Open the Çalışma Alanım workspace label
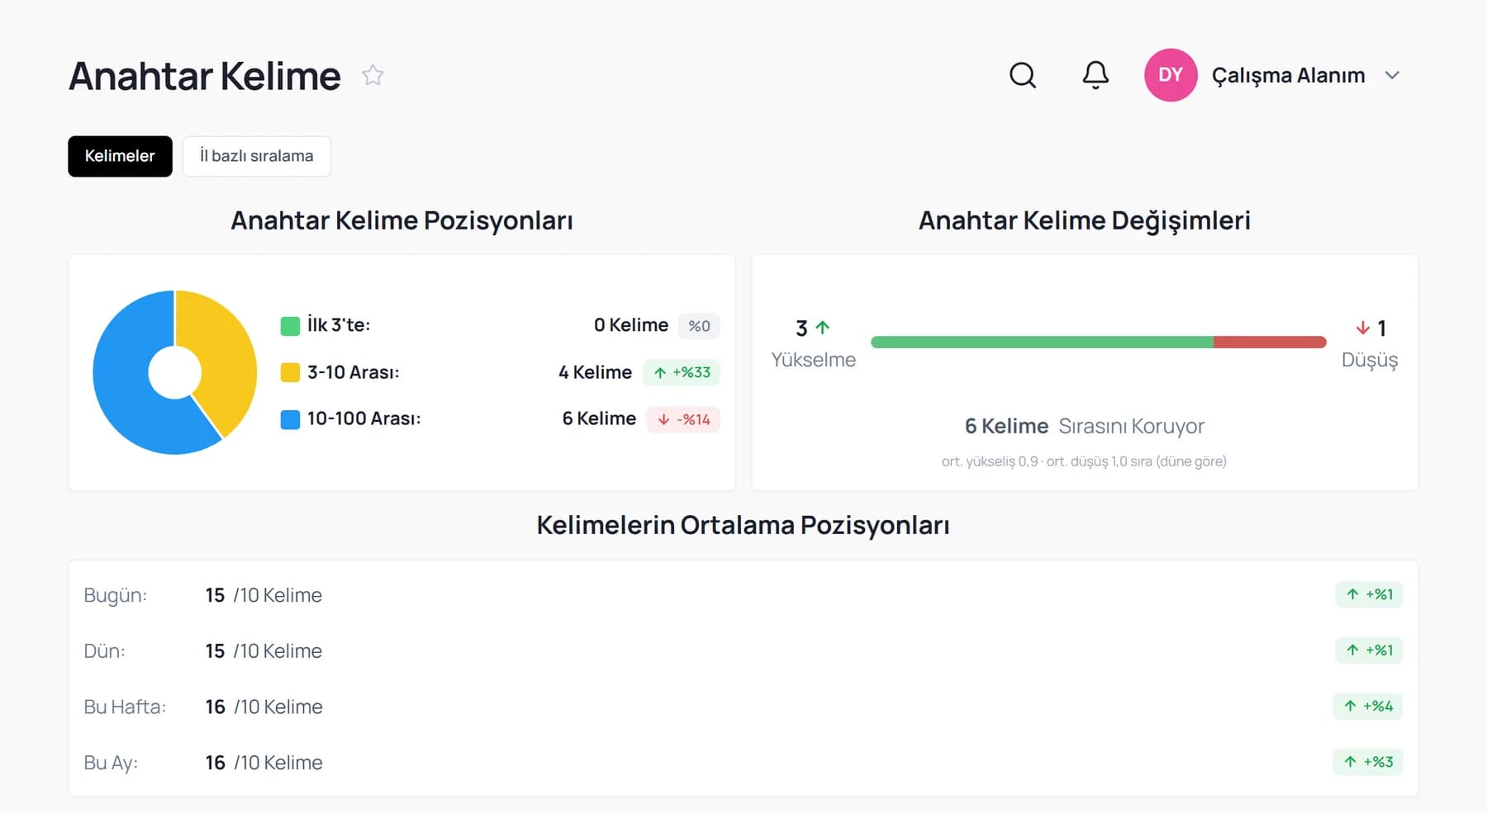Screen dimensions: 1487x813 point(1288,75)
